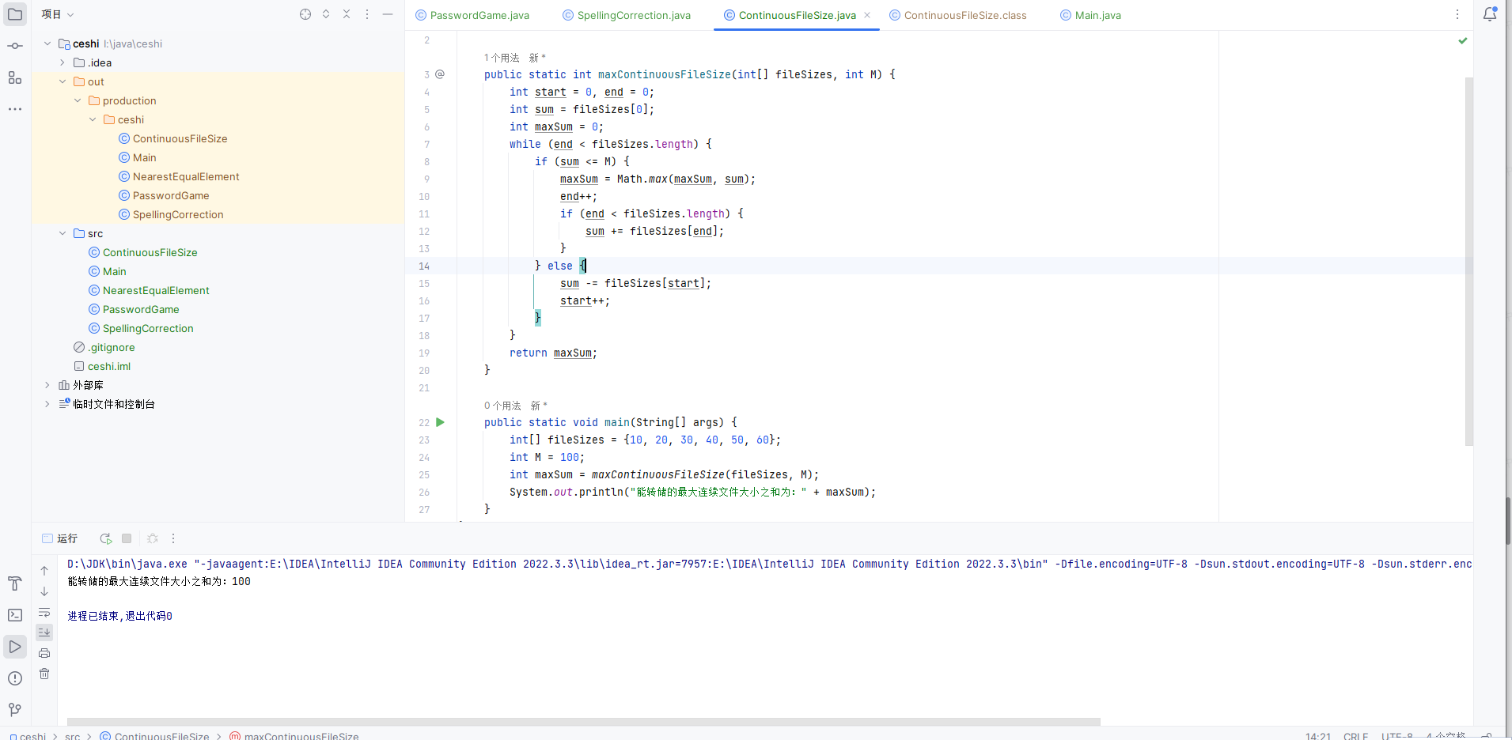Select PasswordGame under src

(x=141, y=309)
